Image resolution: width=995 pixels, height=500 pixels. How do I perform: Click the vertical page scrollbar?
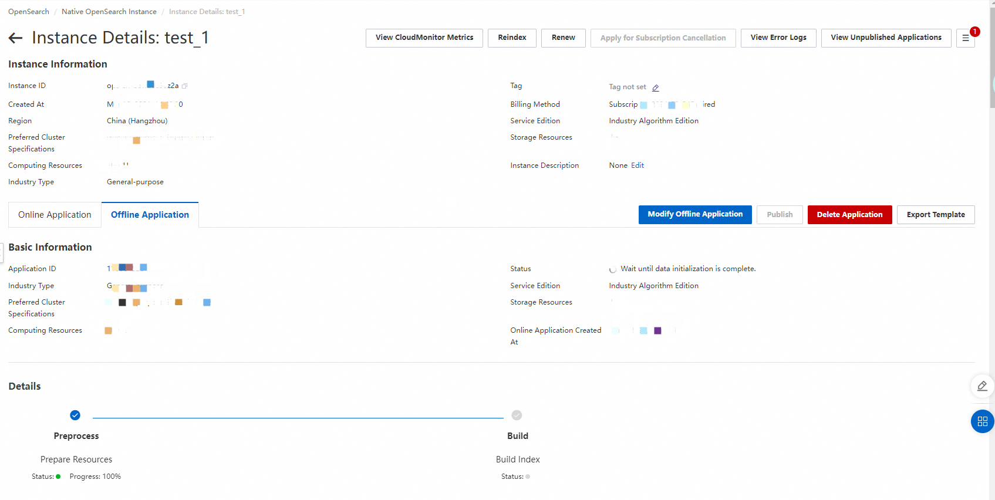(x=991, y=59)
